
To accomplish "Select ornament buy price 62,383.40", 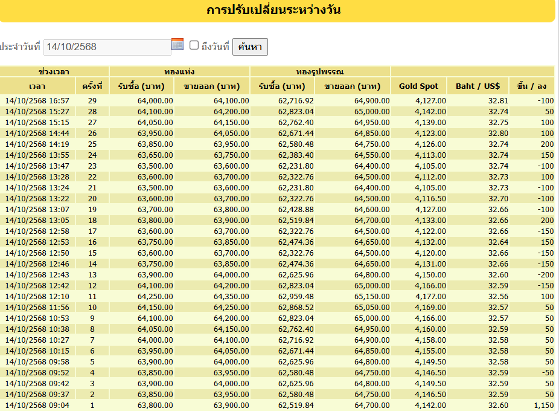I will coord(296,155).
